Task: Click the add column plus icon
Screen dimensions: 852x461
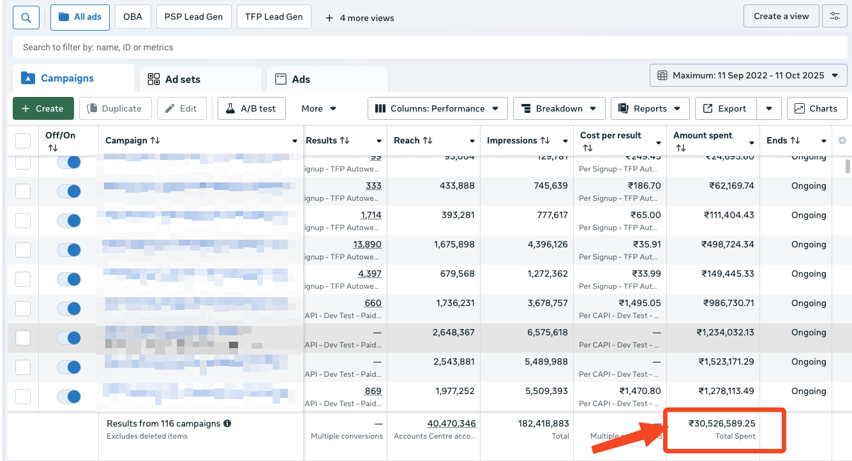Action: tap(842, 140)
